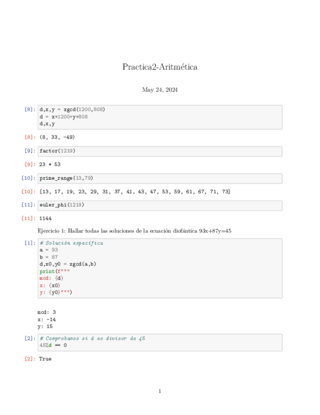The image size is (320, 415).
Task: Click the x: -14 output line
Action: (x=48, y=319)
